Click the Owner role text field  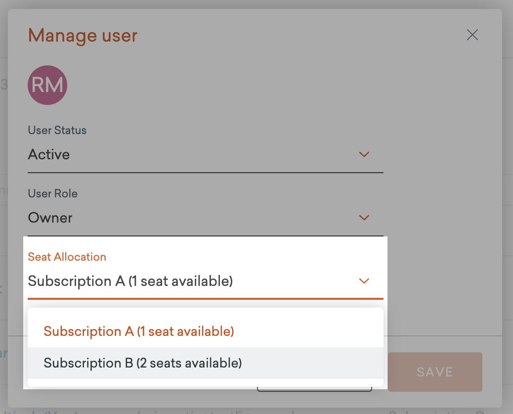(50, 218)
